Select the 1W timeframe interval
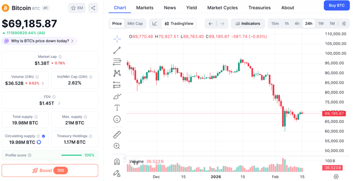The image size is (353, 181). pos(321,23)
